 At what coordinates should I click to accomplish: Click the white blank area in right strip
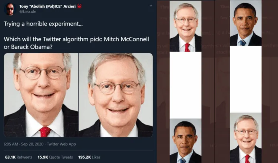tap(245, 79)
